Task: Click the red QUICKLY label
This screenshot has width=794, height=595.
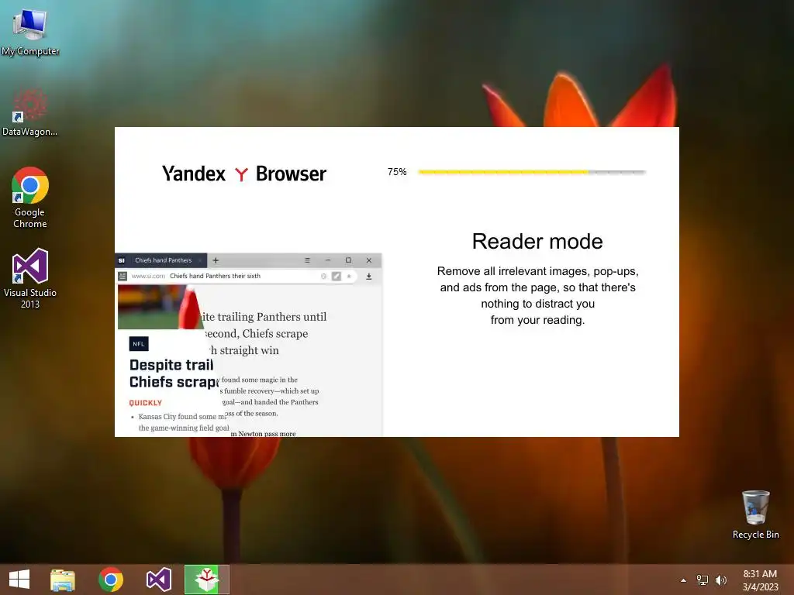Action: [x=145, y=403]
